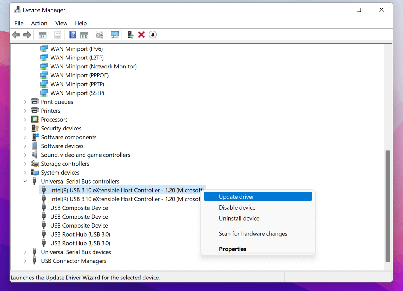The height and width of the screenshot is (291, 403).
Task: Choose Update driver from context menu
Action: [x=258, y=196]
